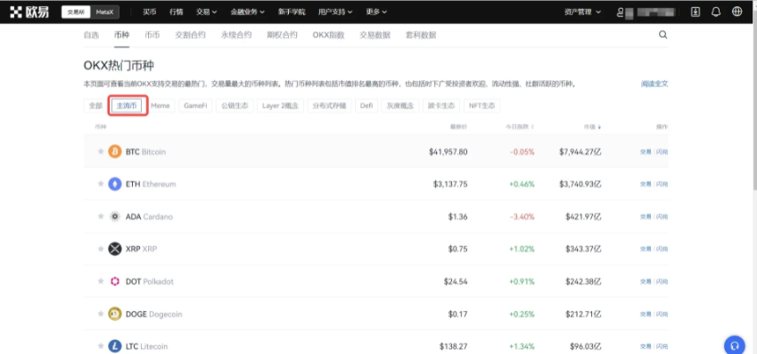The width and height of the screenshot is (757, 354).
Task: Favorite ETH with its star
Action: 101,184
